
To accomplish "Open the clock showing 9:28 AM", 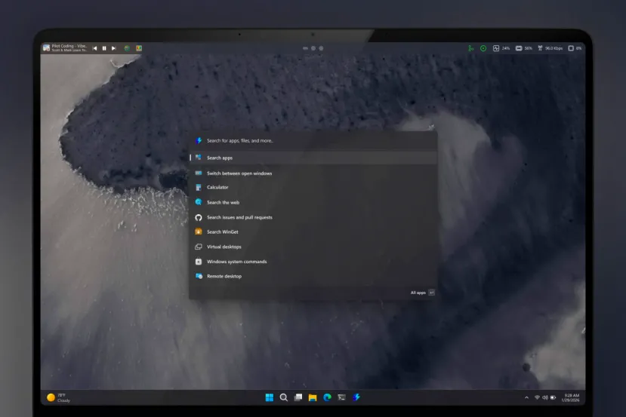I will [x=571, y=397].
